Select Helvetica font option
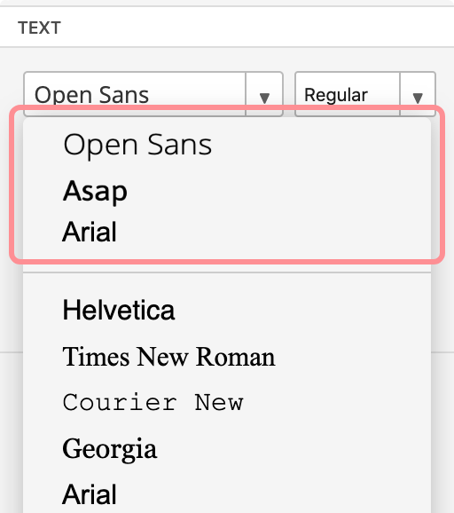Viewport: 454px width, 513px height. 227,310
